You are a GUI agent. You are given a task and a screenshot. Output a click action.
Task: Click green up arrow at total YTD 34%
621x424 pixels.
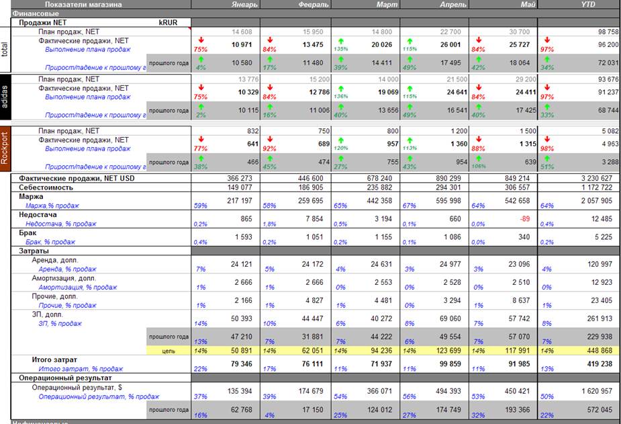click(545, 60)
